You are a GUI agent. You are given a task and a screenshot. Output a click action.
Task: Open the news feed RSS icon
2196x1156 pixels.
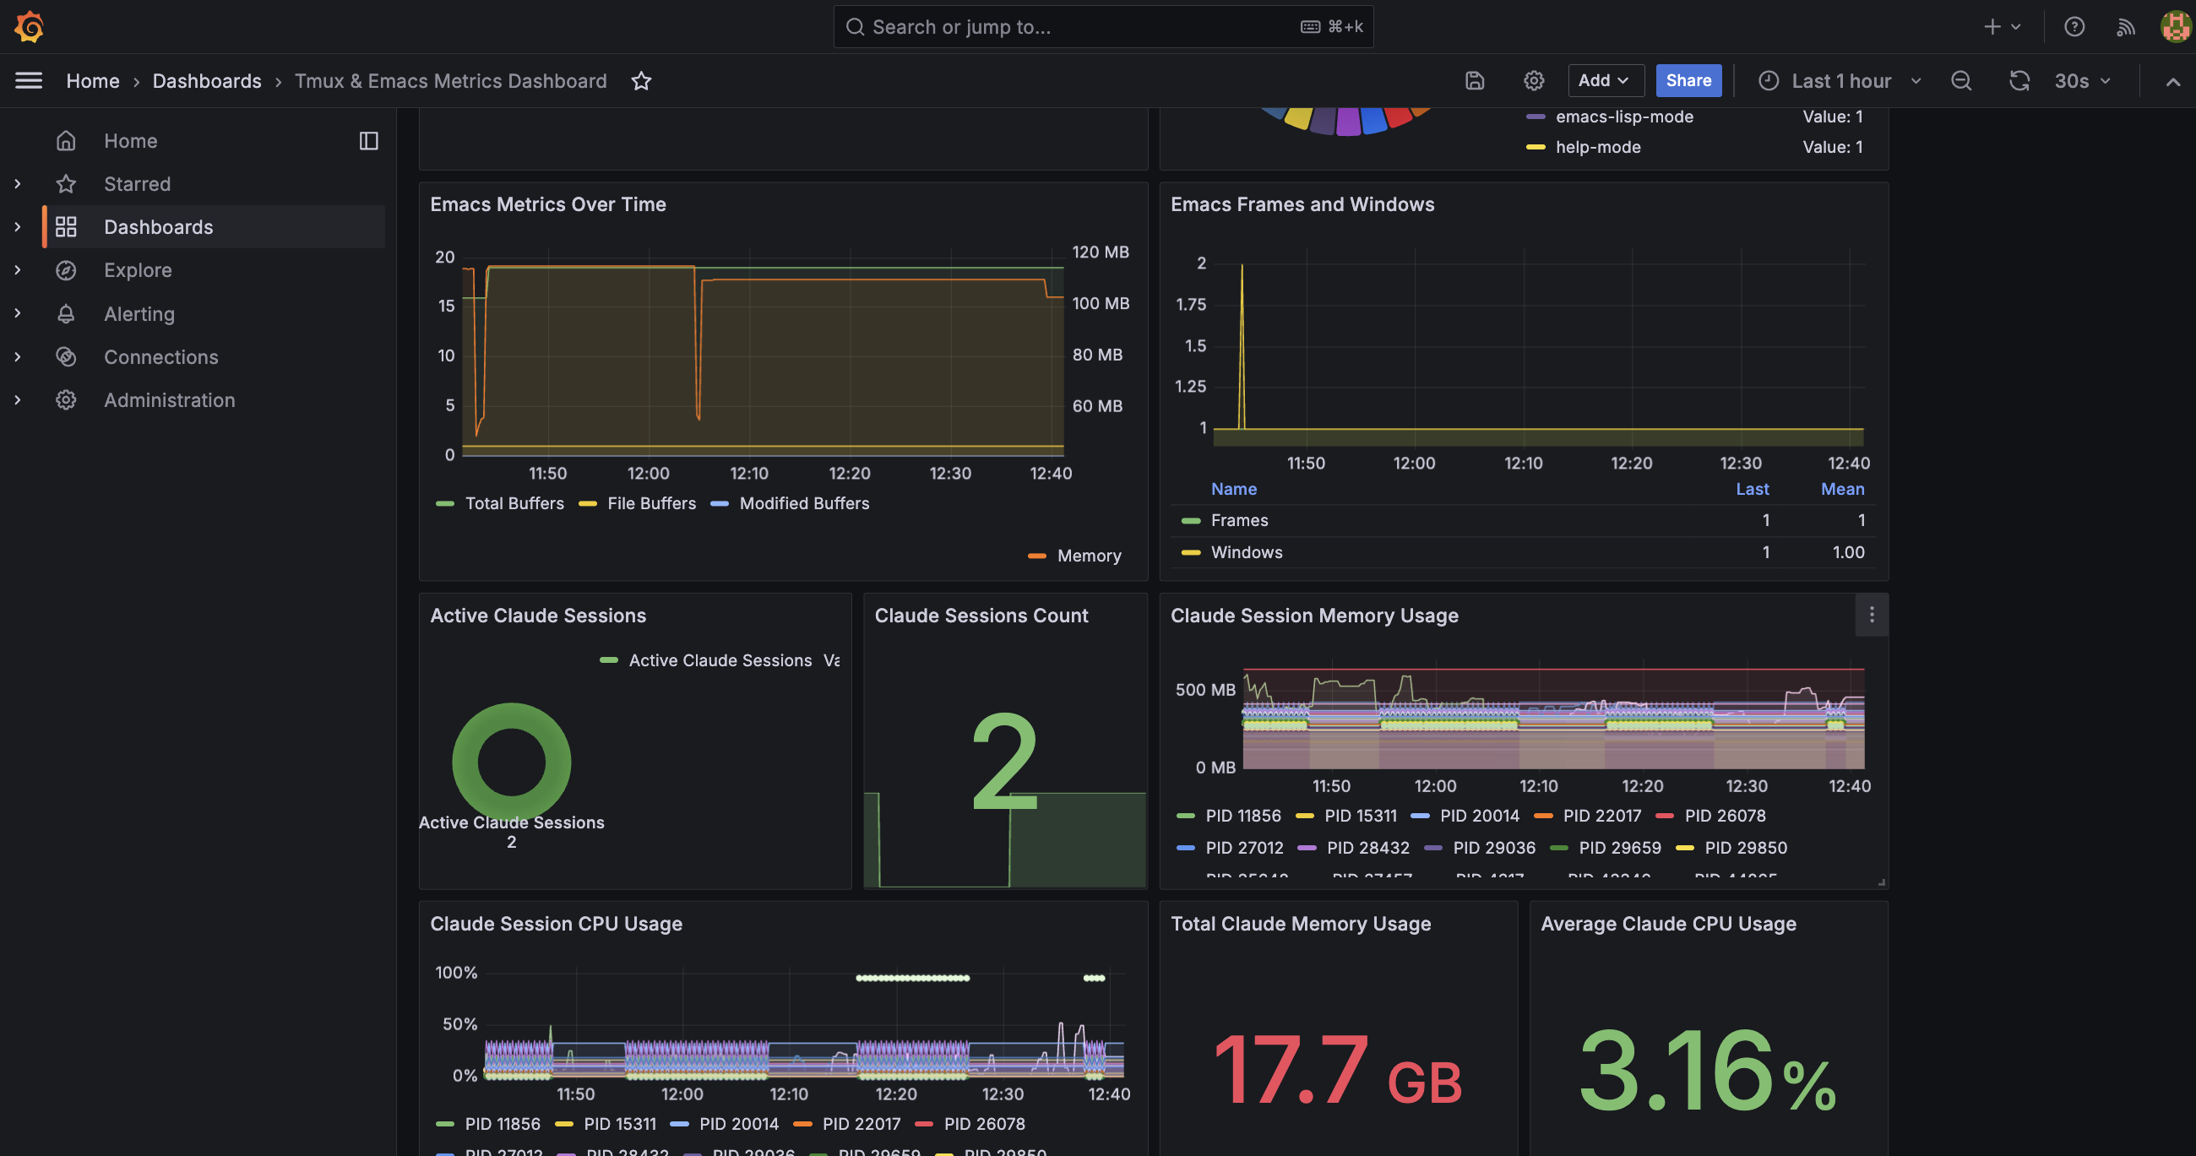(x=2125, y=27)
